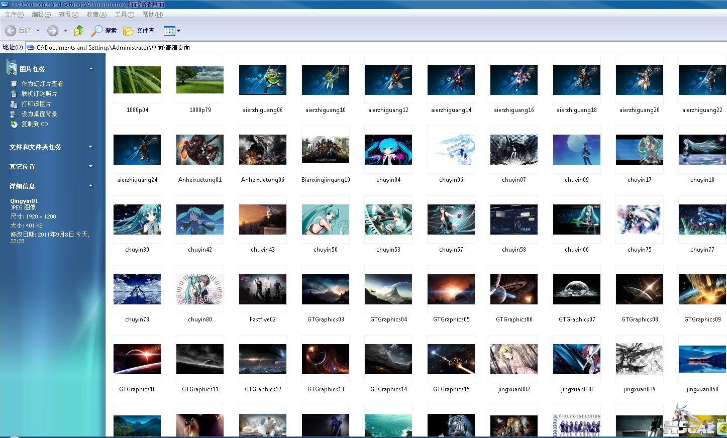This screenshot has width=727, height=438.
Task: Select the chuyin78 thumbnail
Action: tap(137, 289)
